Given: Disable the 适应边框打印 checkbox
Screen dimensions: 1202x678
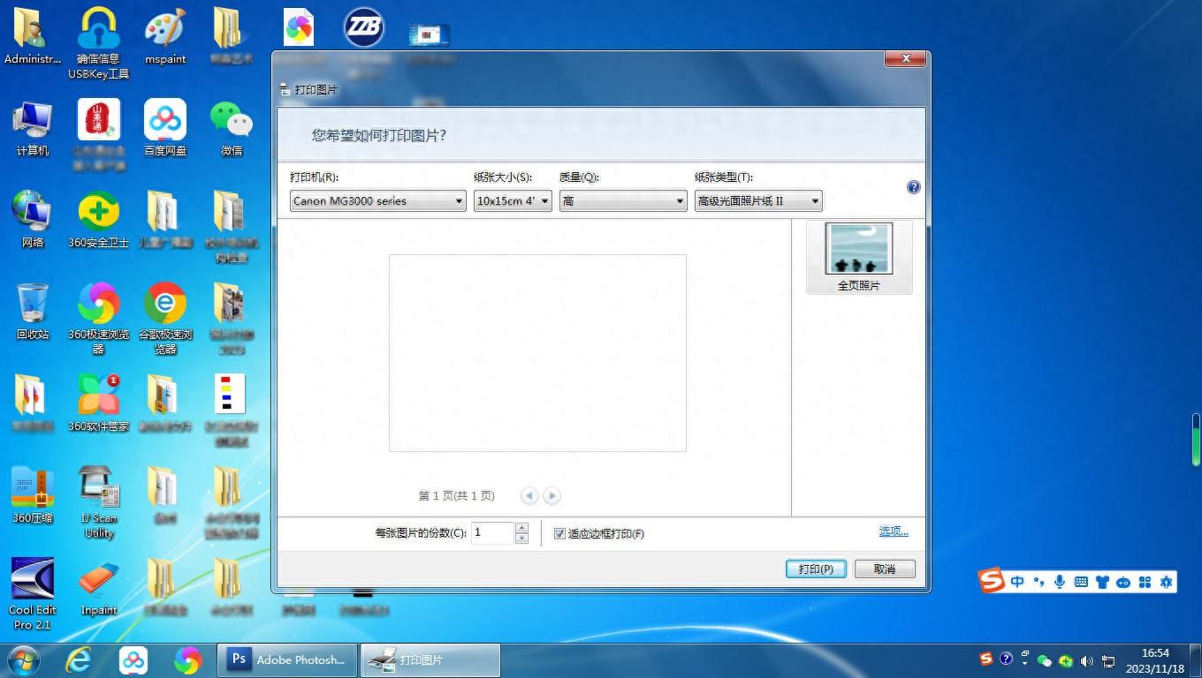Looking at the screenshot, I should [x=559, y=533].
